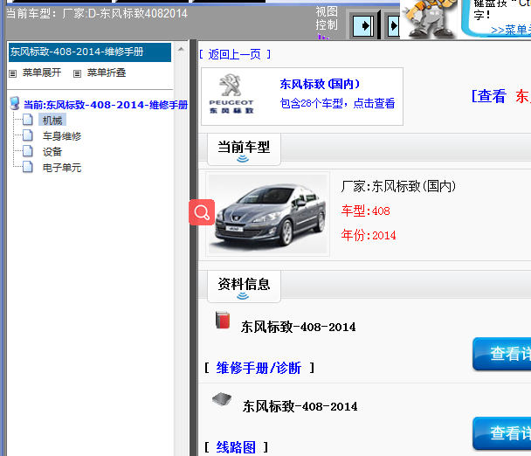Click left panel scrollbar up arrow
This screenshot has height=456, width=531.
[181, 50]
